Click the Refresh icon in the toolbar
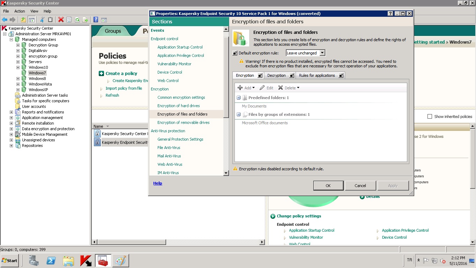 point(77,20)
